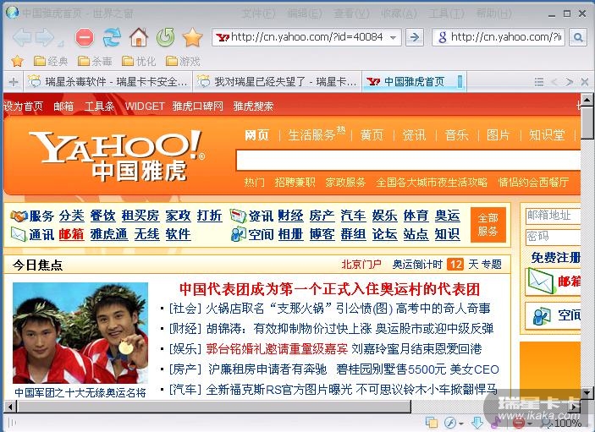Click the green undo/restore tab icon
The image size is (595, 432).
(165, 37)
